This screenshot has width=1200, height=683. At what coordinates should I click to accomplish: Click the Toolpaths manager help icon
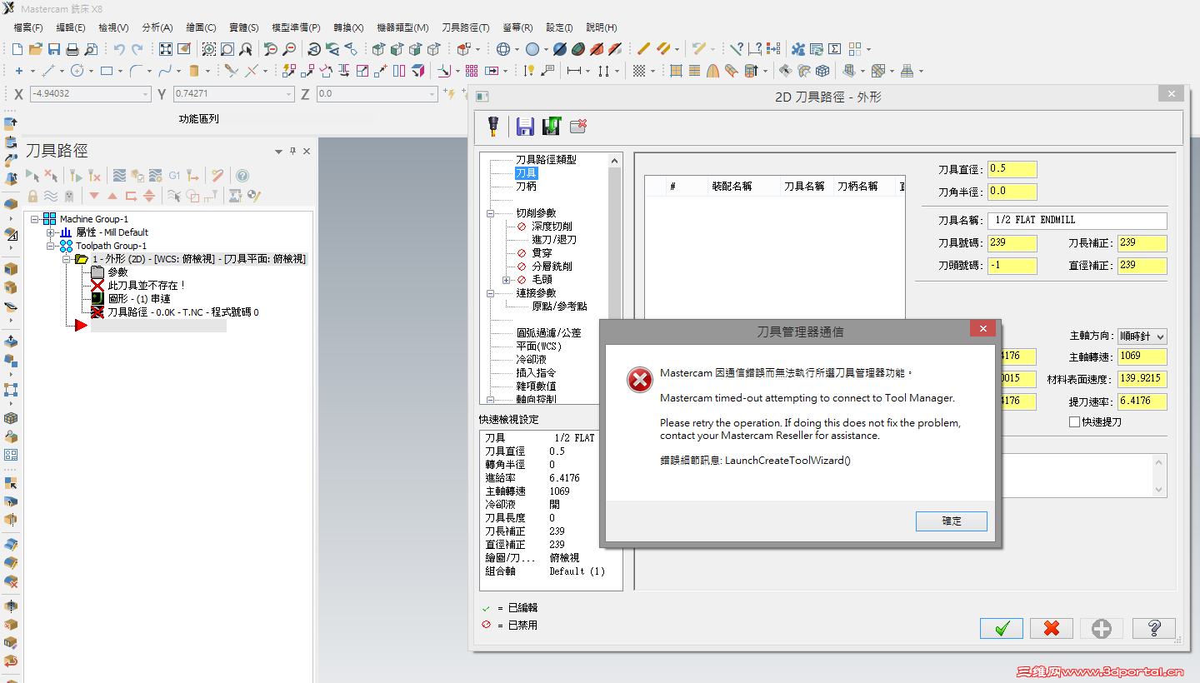[x=242, y=175]
